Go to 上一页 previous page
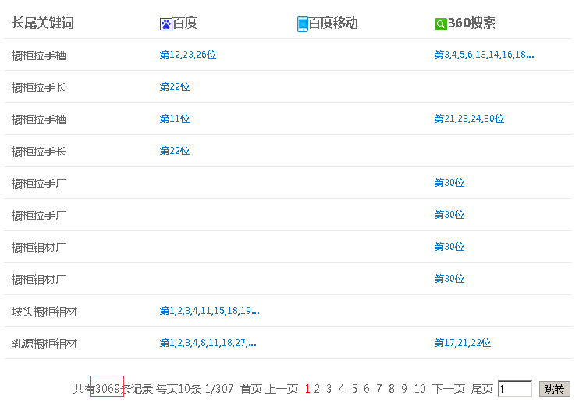Viewport: 579px width, 410px height. [x=282, y=389]
